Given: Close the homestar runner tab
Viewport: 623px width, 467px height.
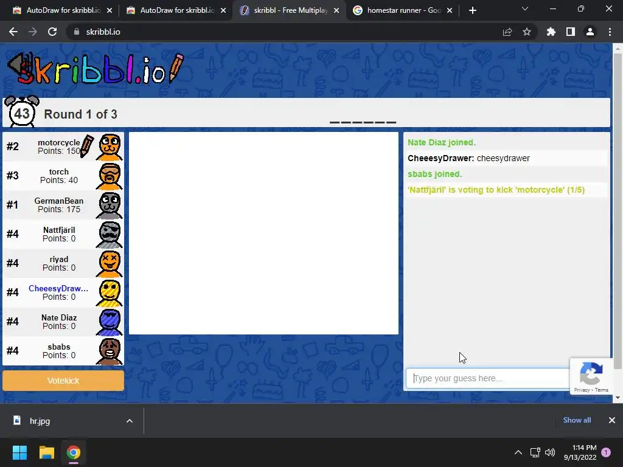Looking at the screenshot, I should click(450, 10).
